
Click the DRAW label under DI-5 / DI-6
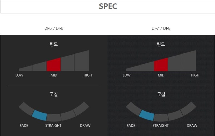85,125
